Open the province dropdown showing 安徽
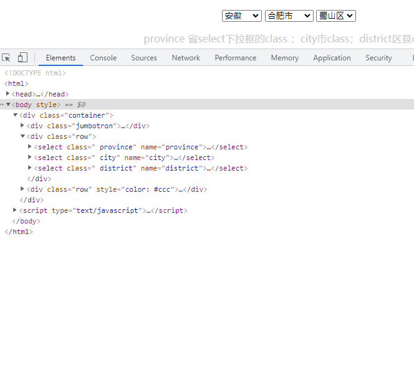This screenshot has width=414, height=376. click(x=242, y=16)
